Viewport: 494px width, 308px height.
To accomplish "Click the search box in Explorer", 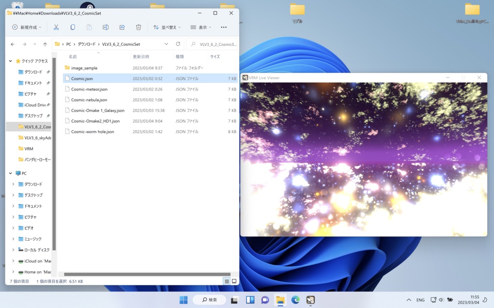I will 212,44.
